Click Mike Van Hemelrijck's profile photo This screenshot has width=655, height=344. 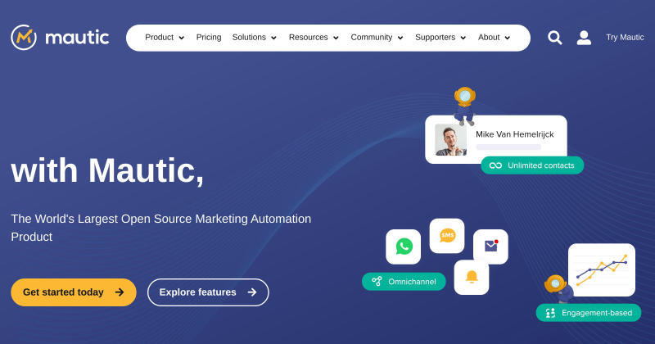[451, 139]
